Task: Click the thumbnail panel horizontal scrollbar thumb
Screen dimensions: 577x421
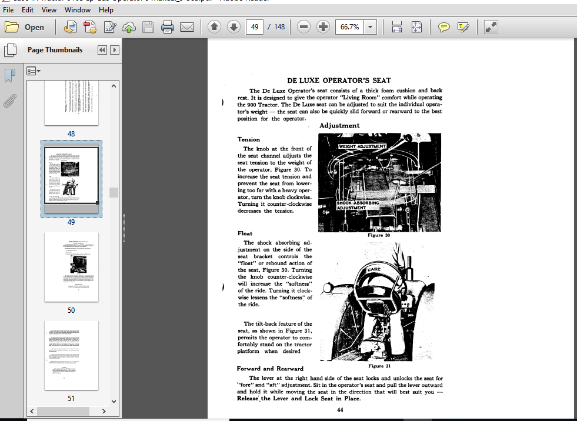Action: (63, 411)
